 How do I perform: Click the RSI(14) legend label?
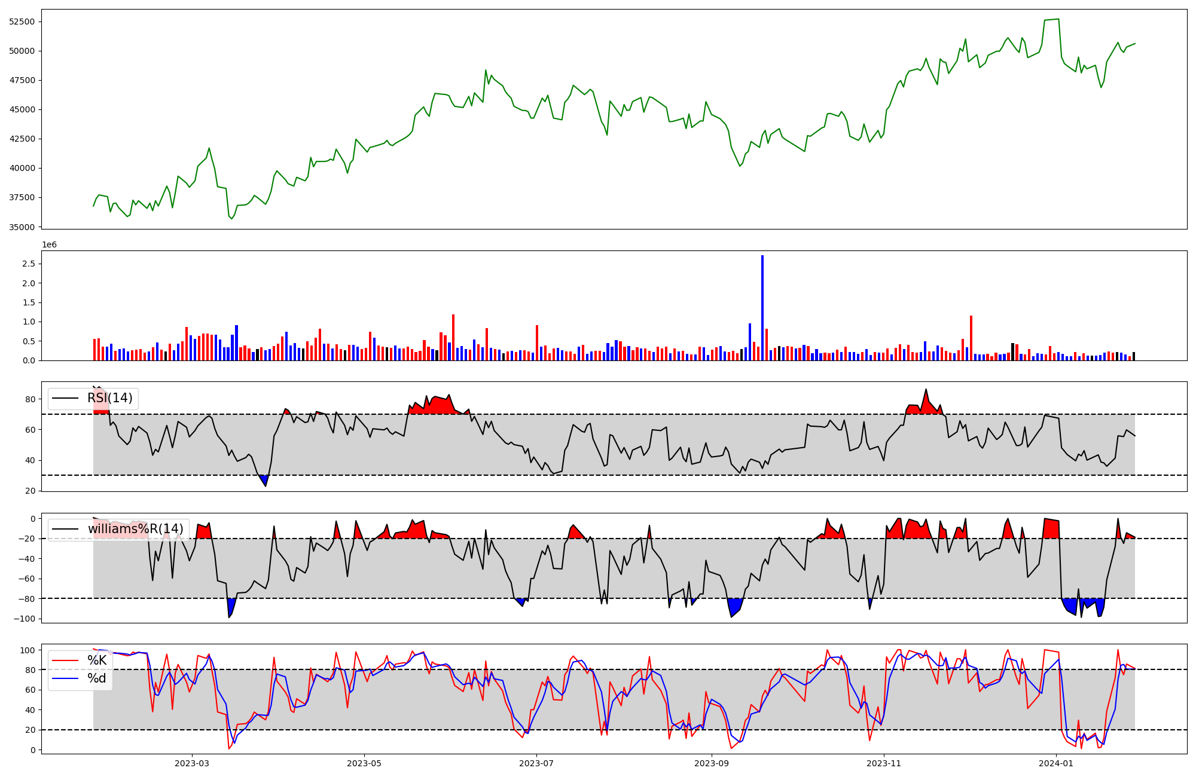[x=109, y=398]
